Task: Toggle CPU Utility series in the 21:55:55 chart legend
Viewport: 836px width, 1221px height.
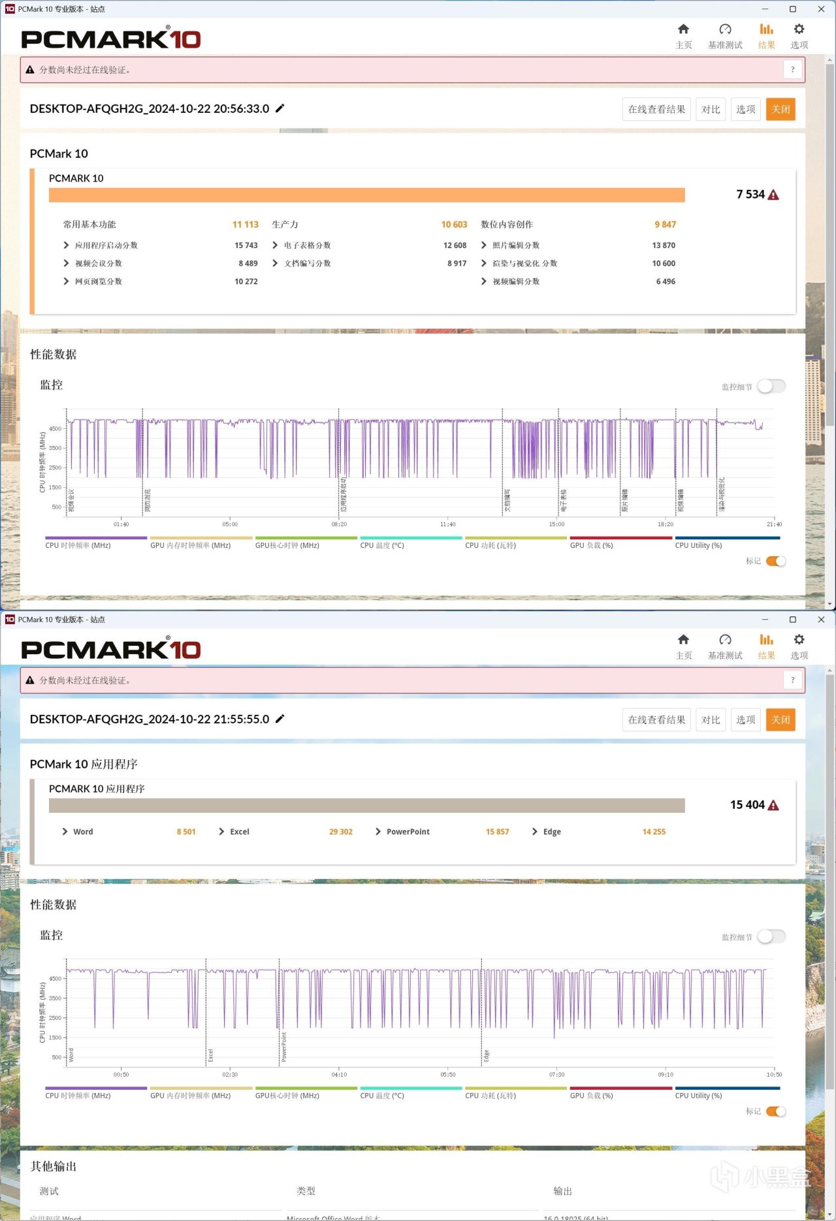Action: (x=727, y=1093)
